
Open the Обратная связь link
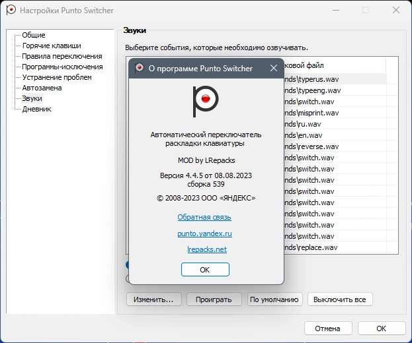204,217
